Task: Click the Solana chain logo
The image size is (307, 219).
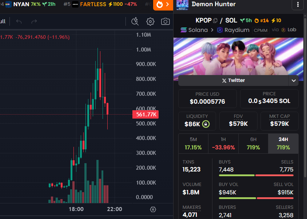Action: [183, 30]
